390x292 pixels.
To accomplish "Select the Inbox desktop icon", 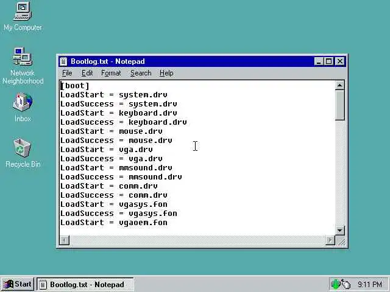I will click(x=23, y=107).
